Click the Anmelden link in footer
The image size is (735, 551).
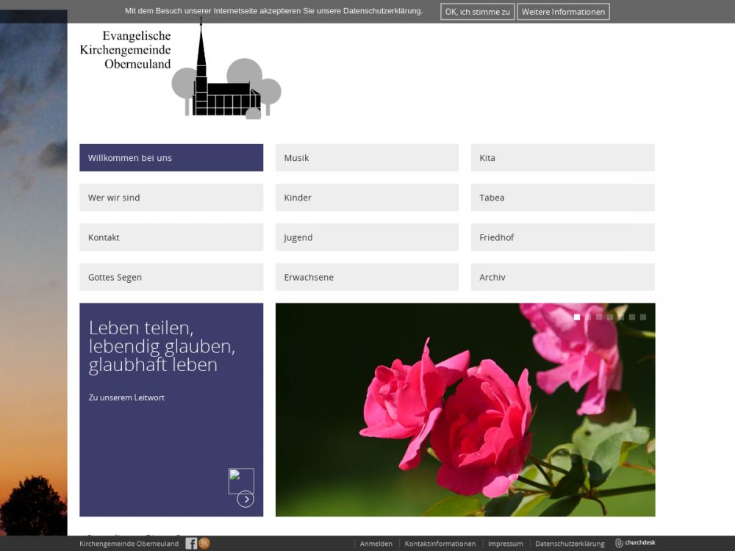[376, 544]
